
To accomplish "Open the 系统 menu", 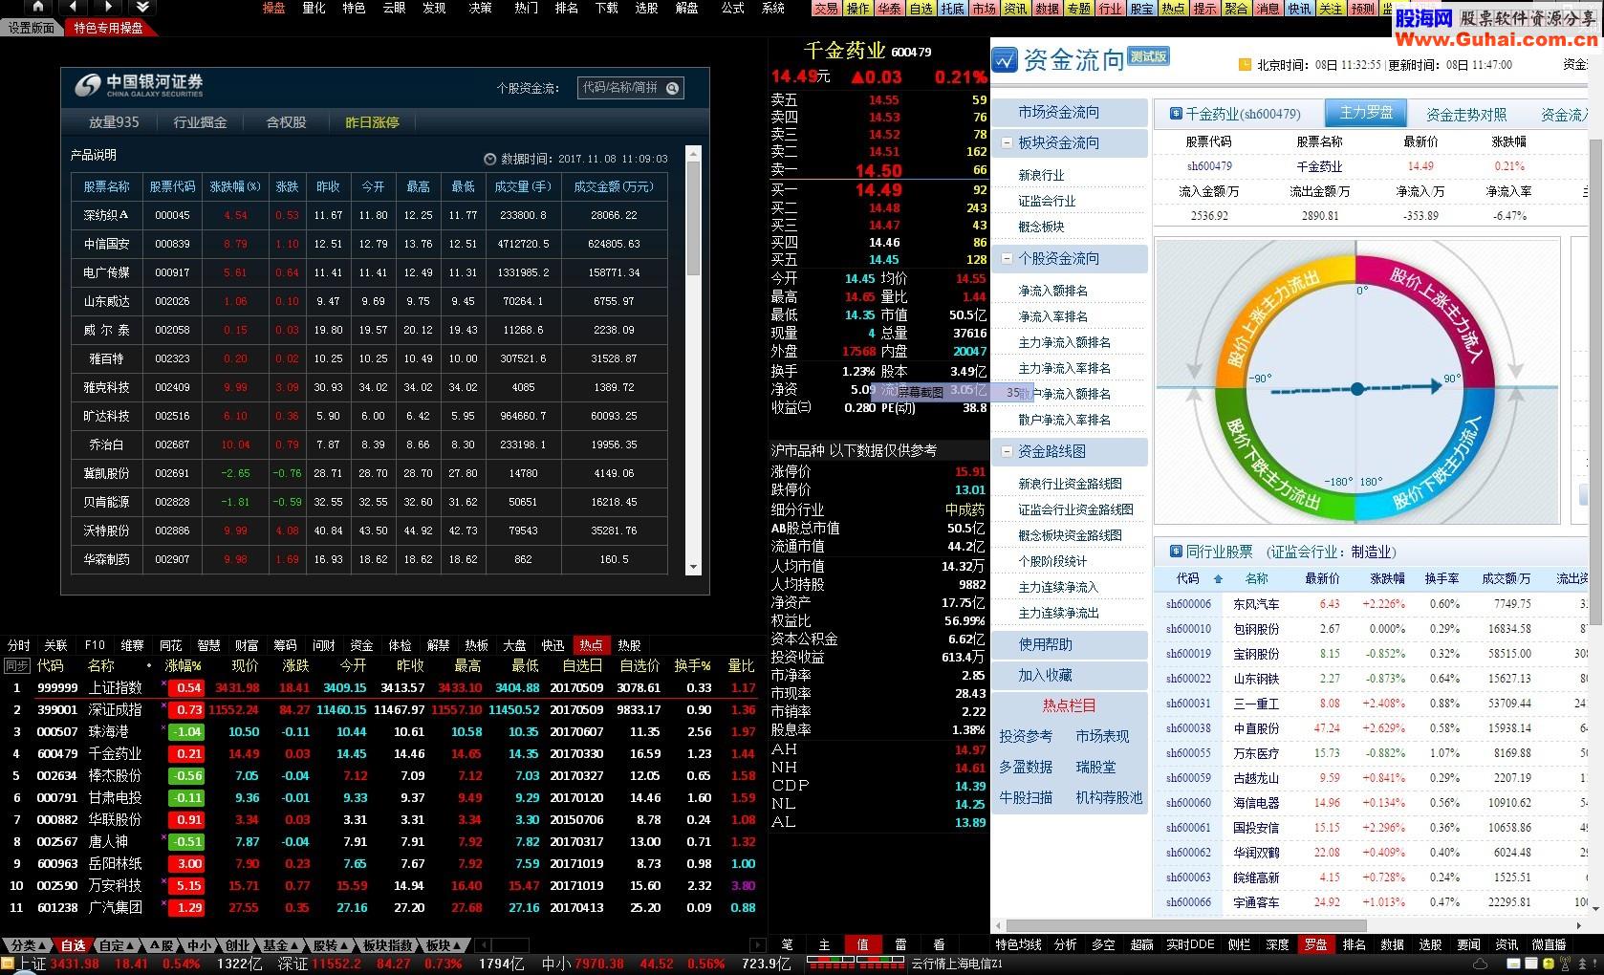I will (773, 8).
